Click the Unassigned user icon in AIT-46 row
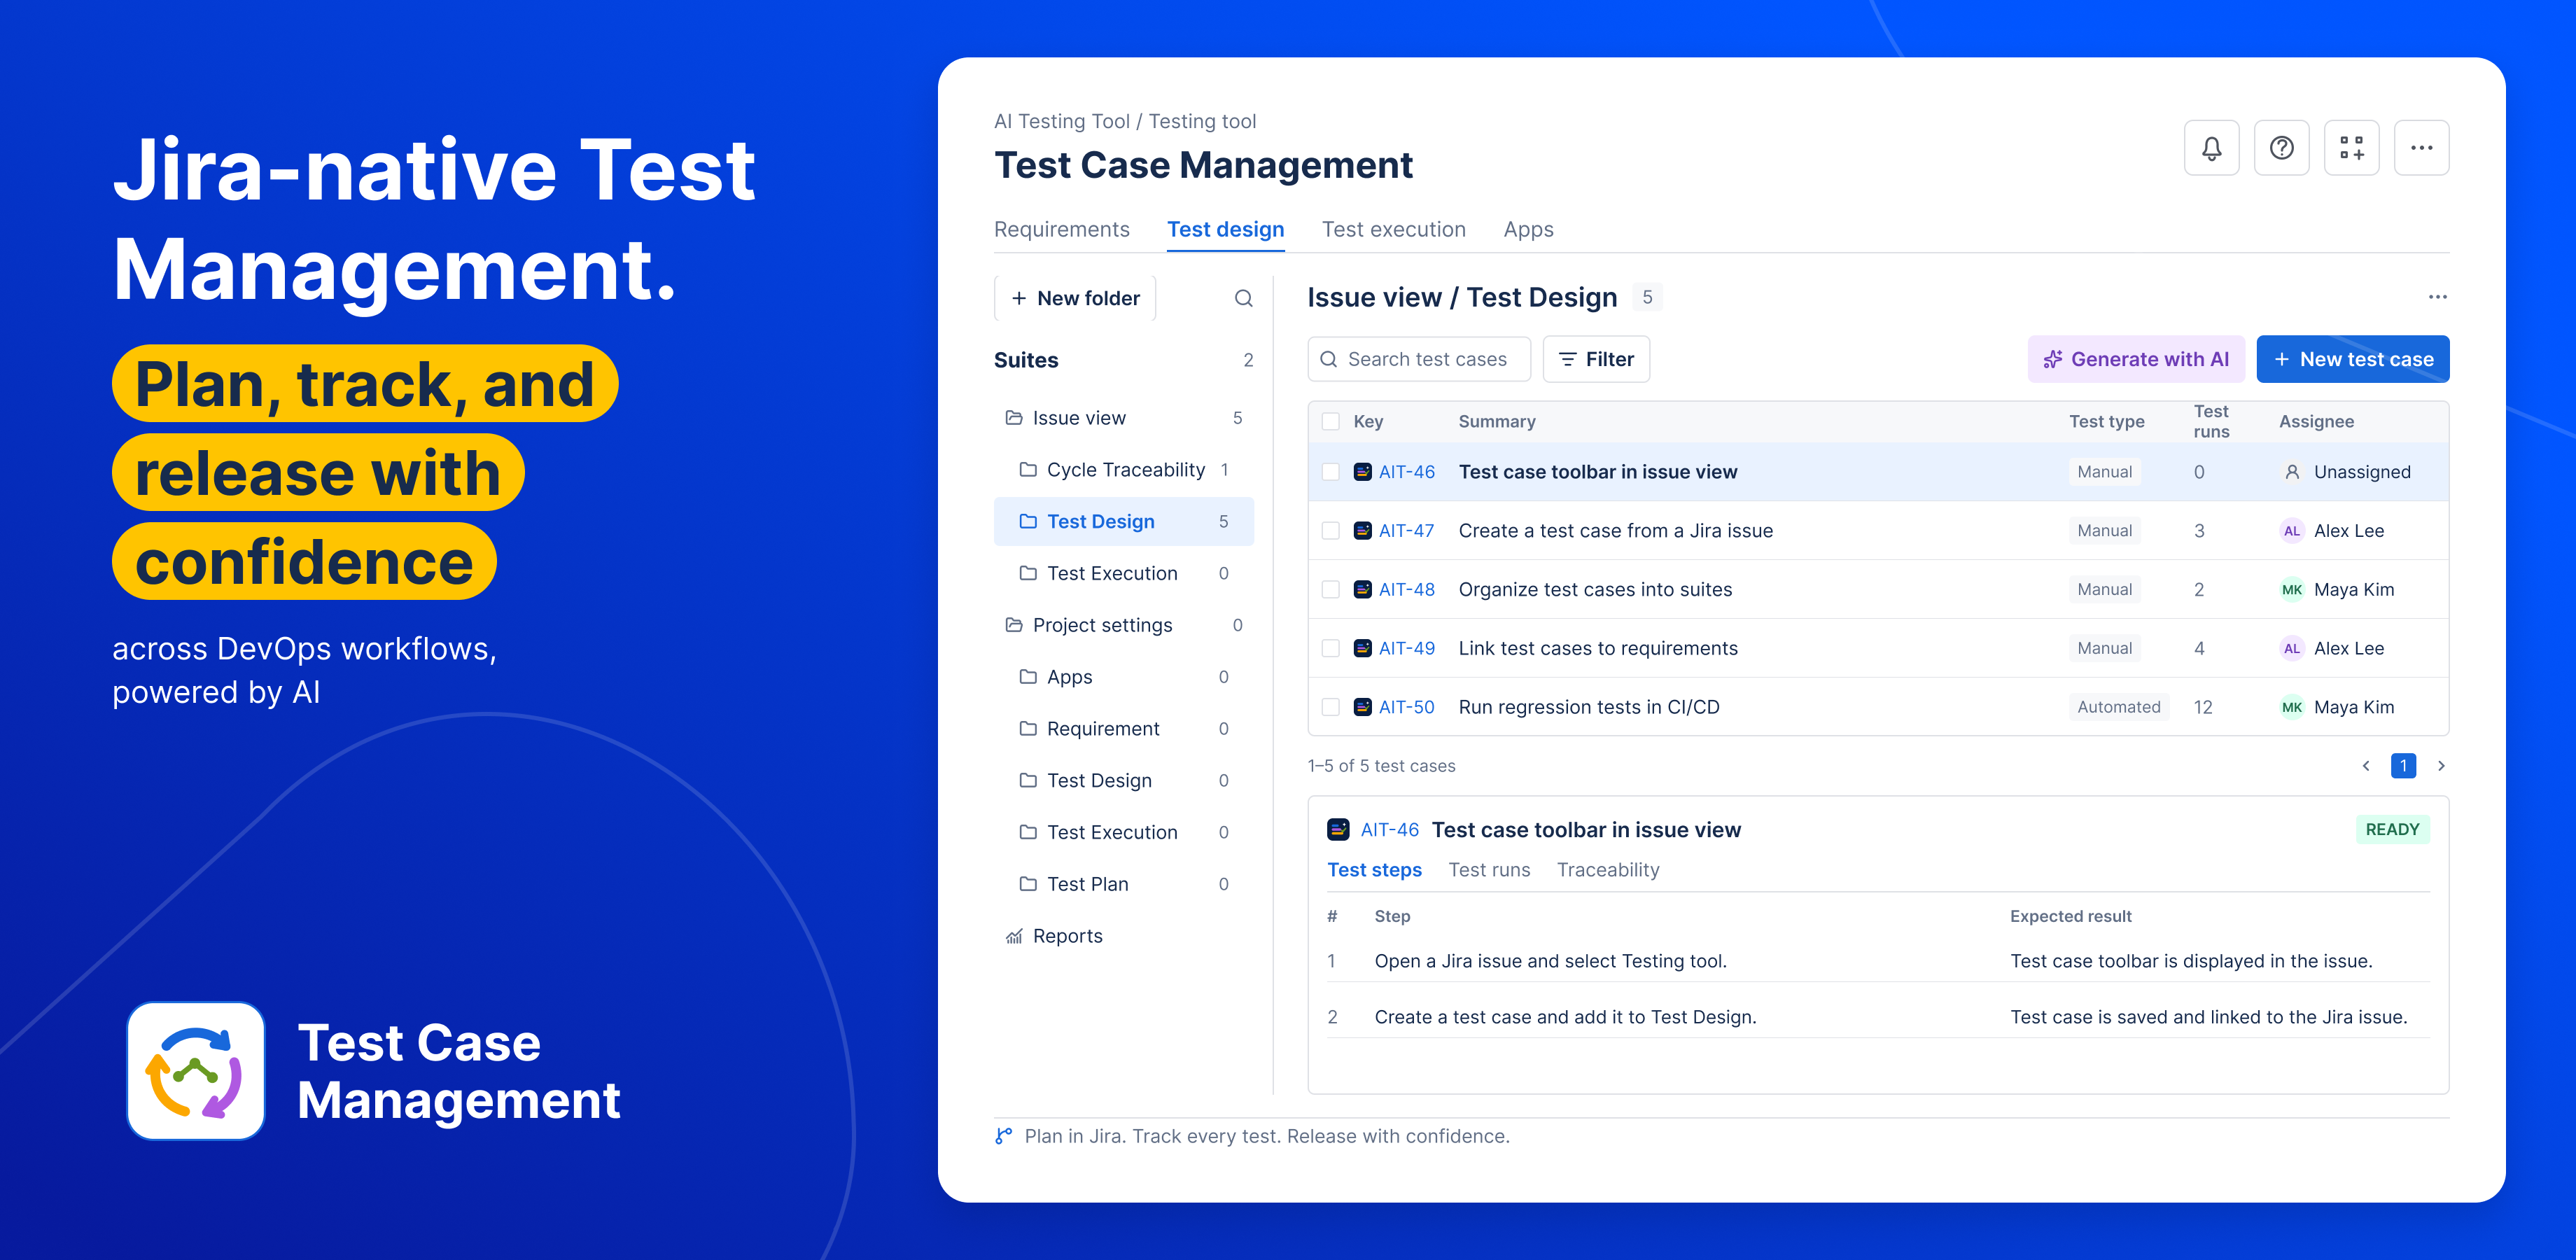 tap(2291, 472)
